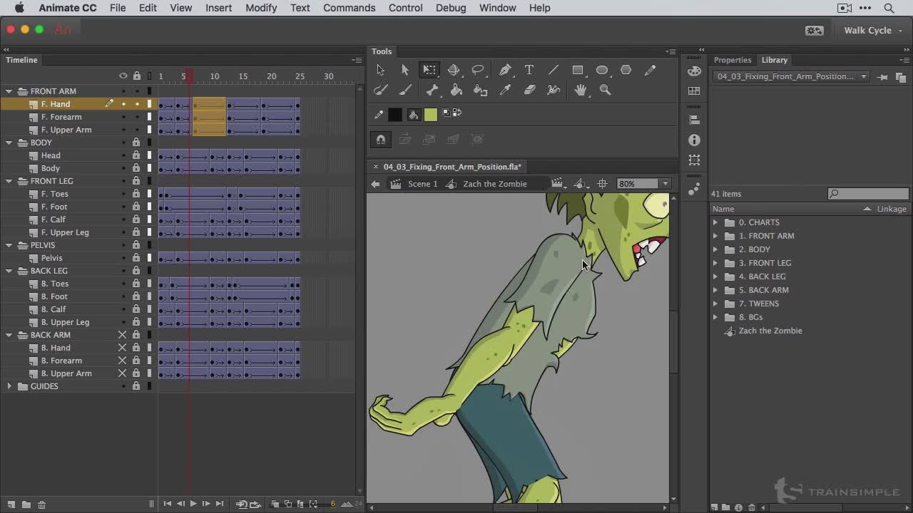
Task: Collapse the FRONT LEG layer folder
Action: coord(9,181)
